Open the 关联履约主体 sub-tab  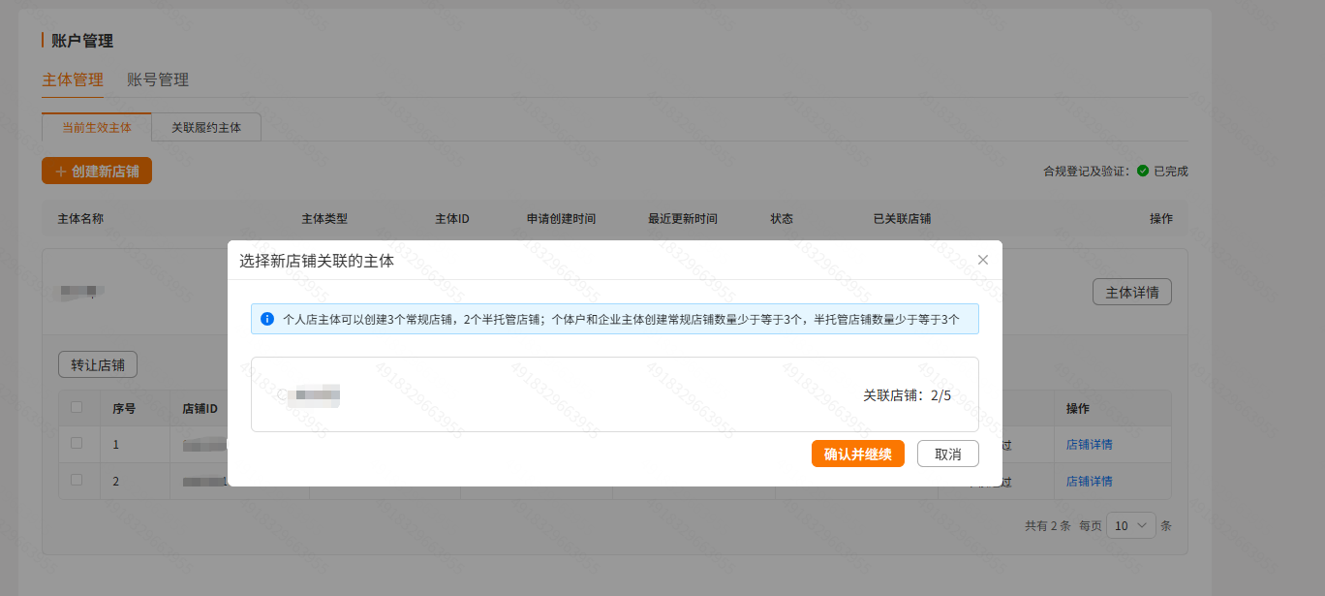(206, 127)
